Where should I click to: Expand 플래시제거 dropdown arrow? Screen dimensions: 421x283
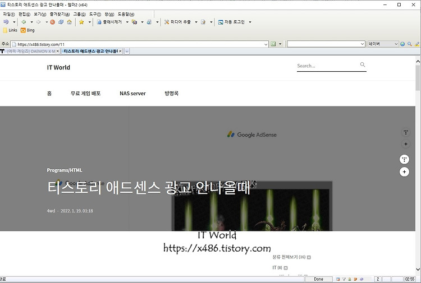tap(127, 22)
